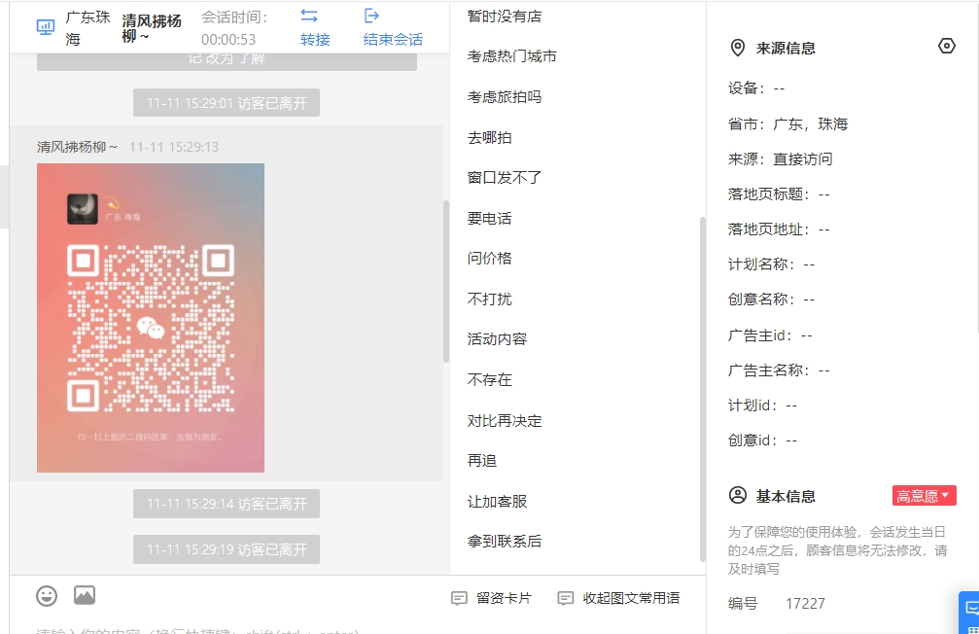Image resolution: width=979 pixels, height=634 pixels.
Task: Select quick phrase 再追
Action: 482,460
